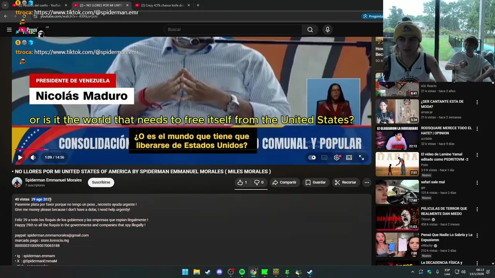Clip video using Recortar button

(345, 182)
